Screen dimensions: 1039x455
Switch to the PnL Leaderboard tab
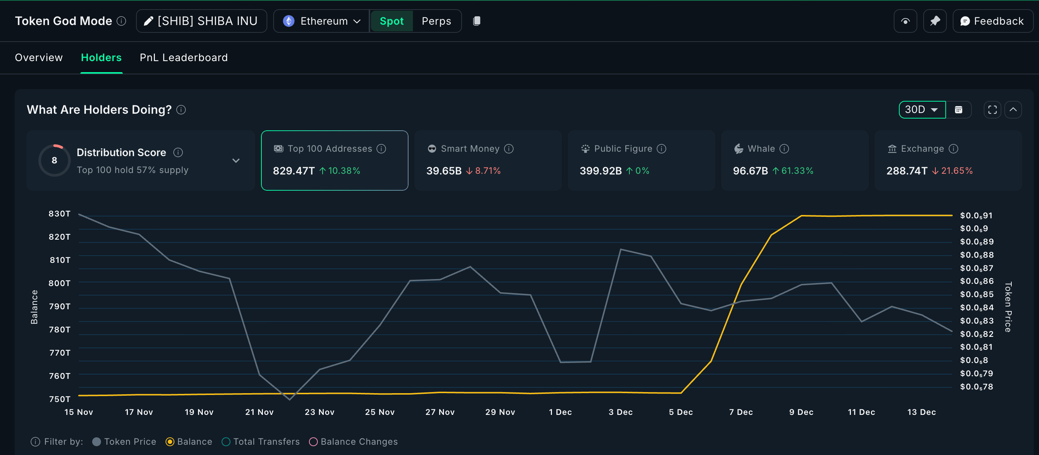[x=184, y=57]
